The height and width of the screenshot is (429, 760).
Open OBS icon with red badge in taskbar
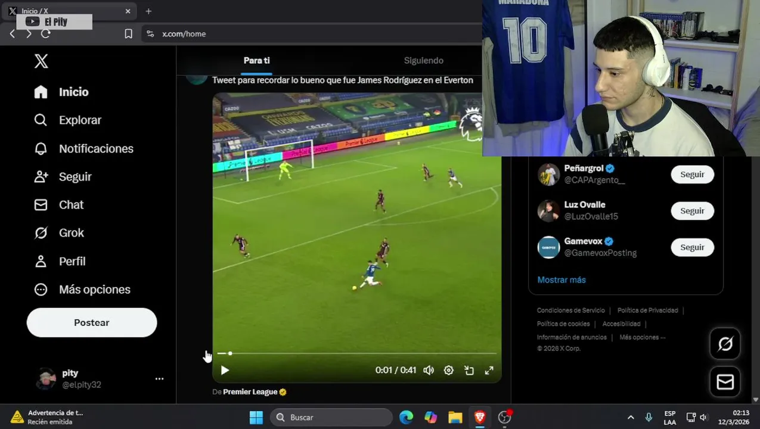505,417
